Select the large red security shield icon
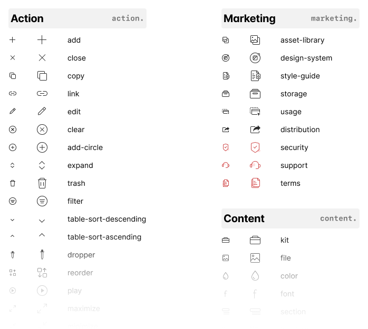Viewport: 368px width, 329px height. point(255,147)
